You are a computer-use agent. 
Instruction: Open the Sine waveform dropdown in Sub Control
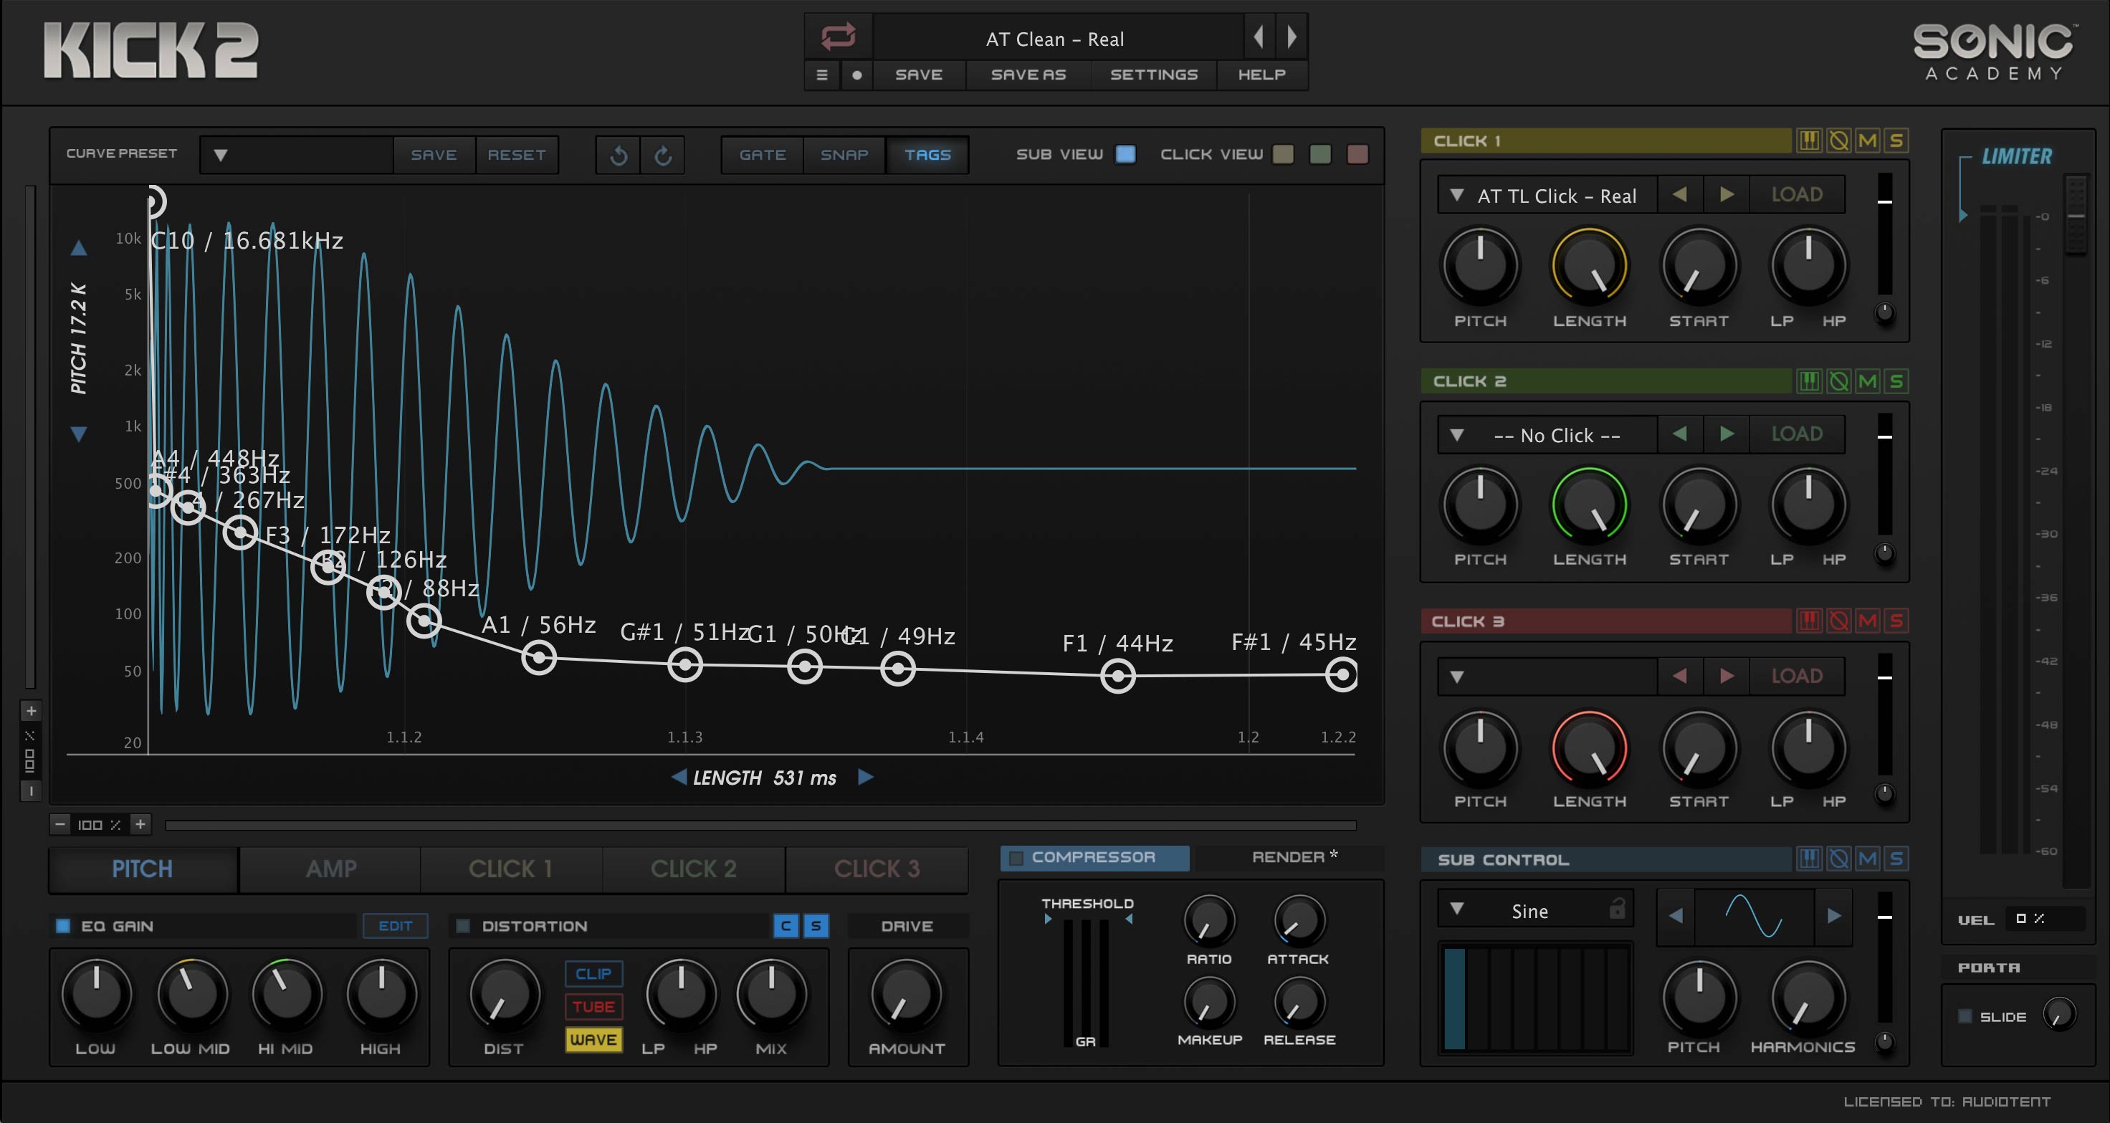coord(1457,909)
